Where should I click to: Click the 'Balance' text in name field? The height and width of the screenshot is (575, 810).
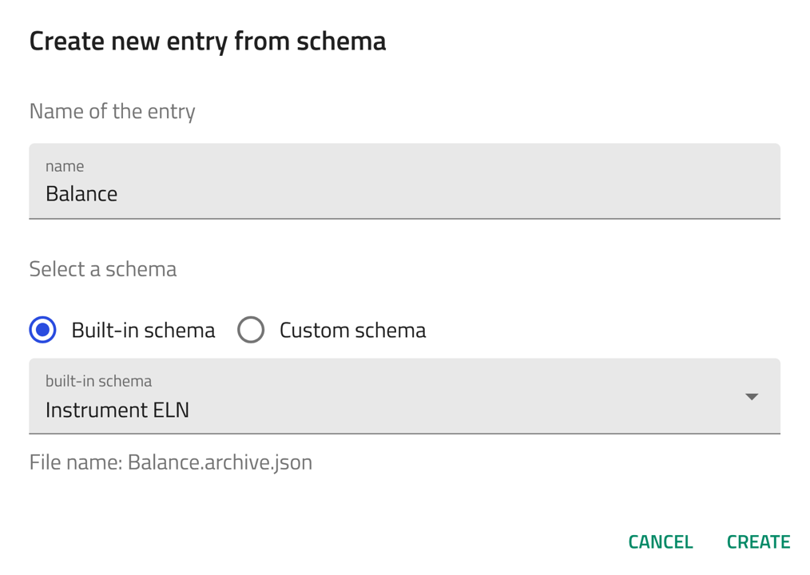pos(81,194)
